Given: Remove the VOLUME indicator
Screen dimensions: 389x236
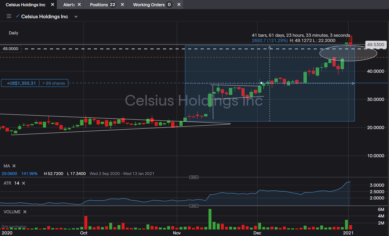Looking at the screenshot, I should click(x=25, y=212).
